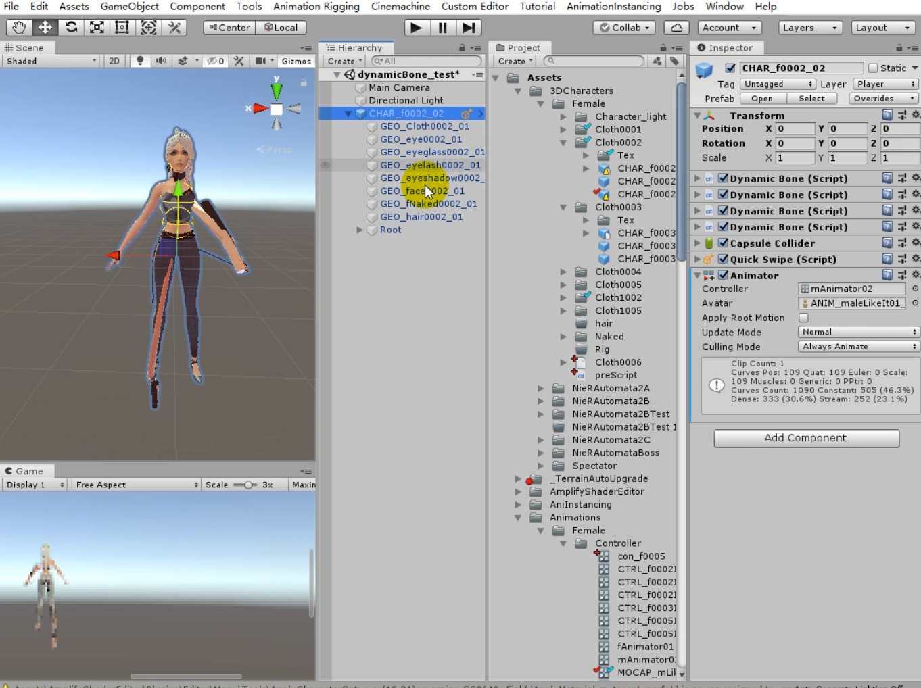The image size is (921, 688).
Task: Open the Layout dropdown
Action: pos(882,28)
